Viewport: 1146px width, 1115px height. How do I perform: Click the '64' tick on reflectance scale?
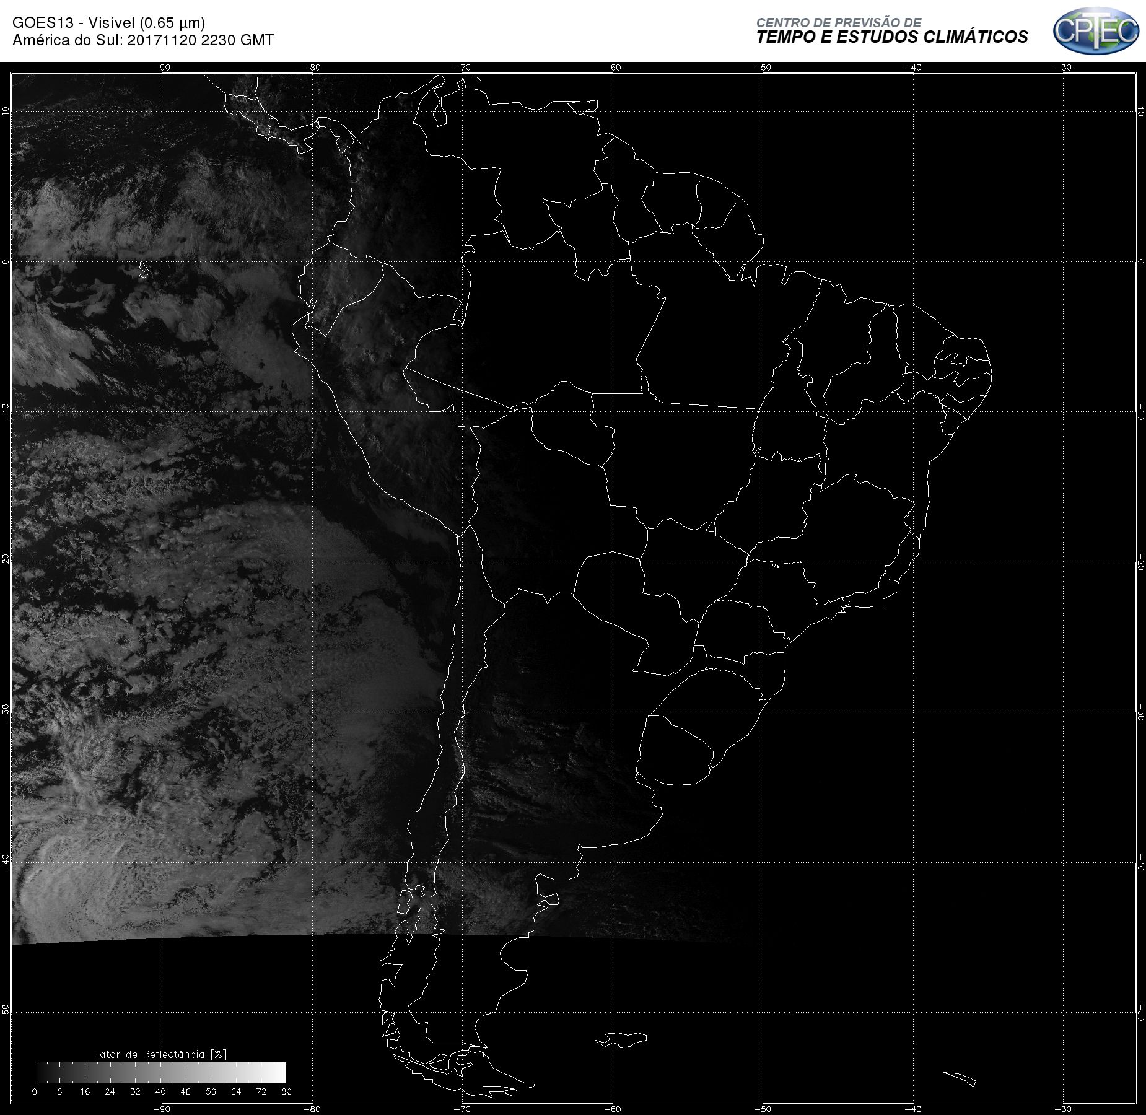[236, 1091]
